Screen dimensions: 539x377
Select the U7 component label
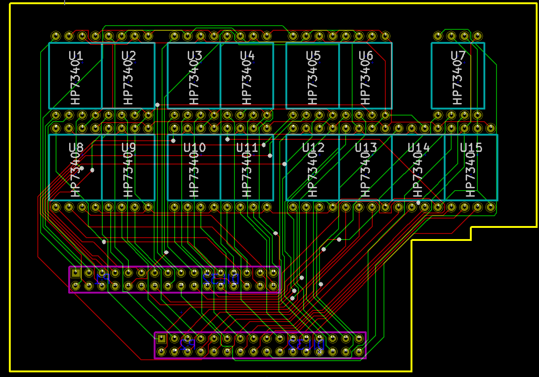point(458,55)
